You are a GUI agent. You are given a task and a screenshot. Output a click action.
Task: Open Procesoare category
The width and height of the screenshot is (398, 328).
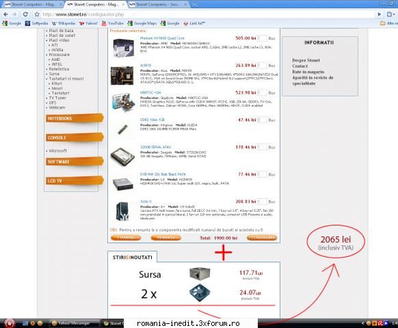point(59,55)
